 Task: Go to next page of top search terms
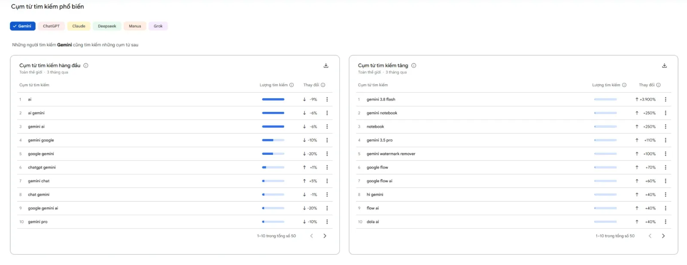tap(325, 236)
